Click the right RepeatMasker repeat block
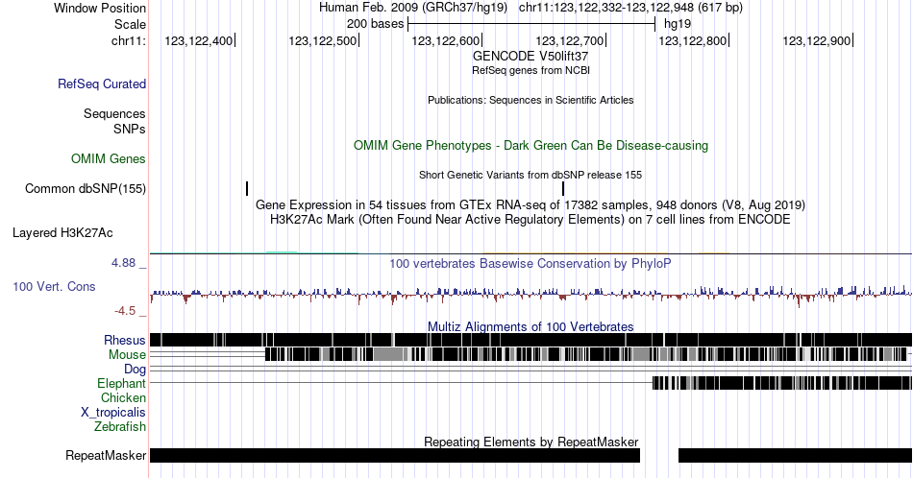The height and width of the screenshot is (478, 913). pos(796,455)
